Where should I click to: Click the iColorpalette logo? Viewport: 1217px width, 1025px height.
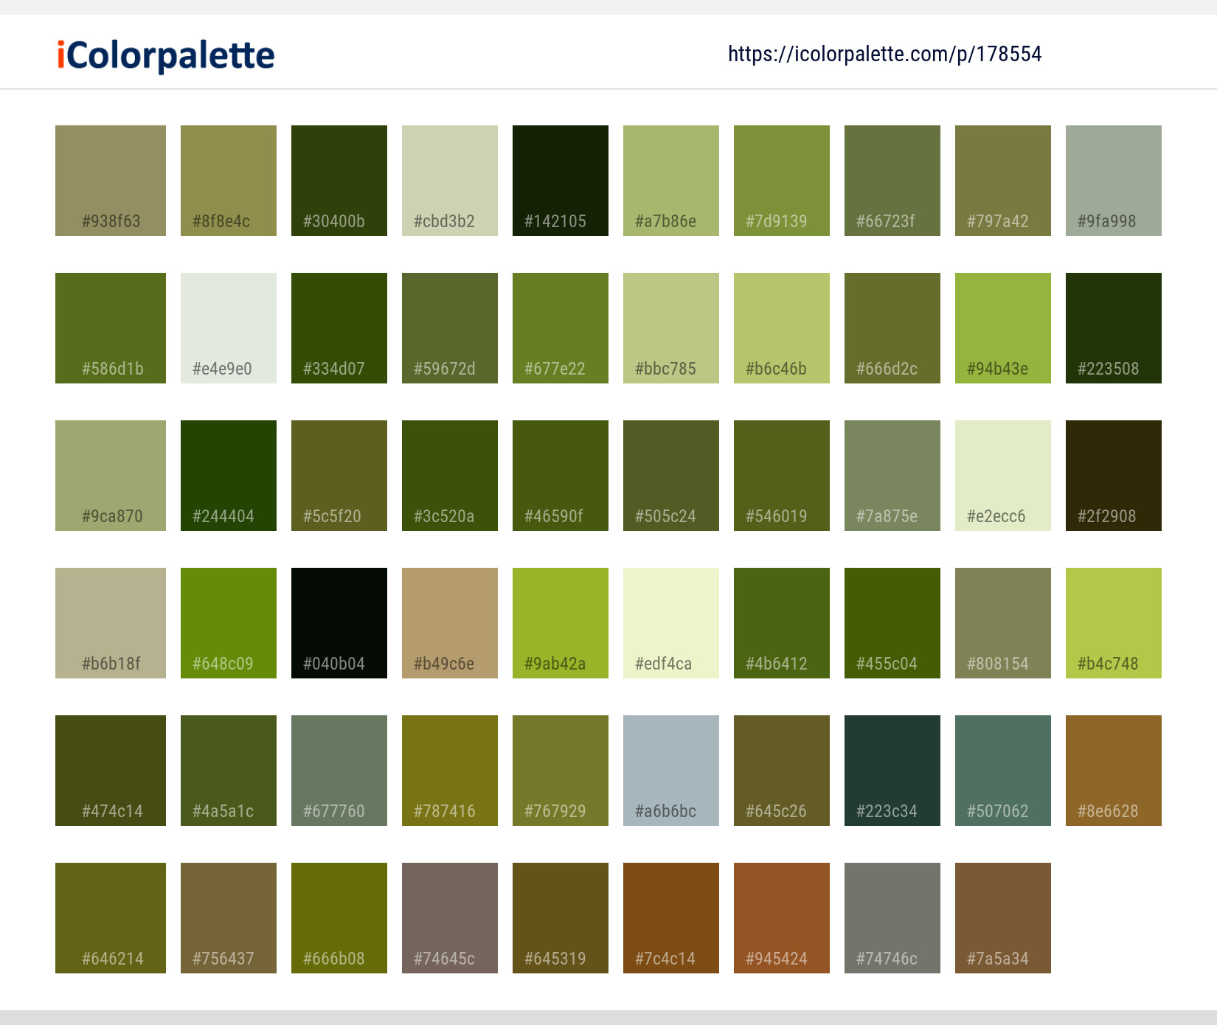tap(166, 55)
